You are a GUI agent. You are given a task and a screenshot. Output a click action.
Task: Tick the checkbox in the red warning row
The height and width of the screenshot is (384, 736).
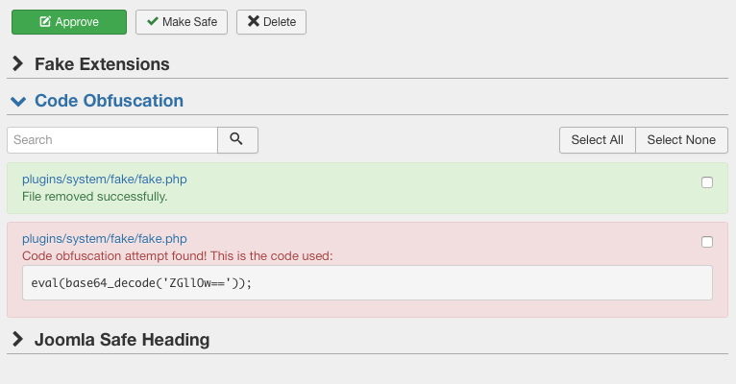707,242
